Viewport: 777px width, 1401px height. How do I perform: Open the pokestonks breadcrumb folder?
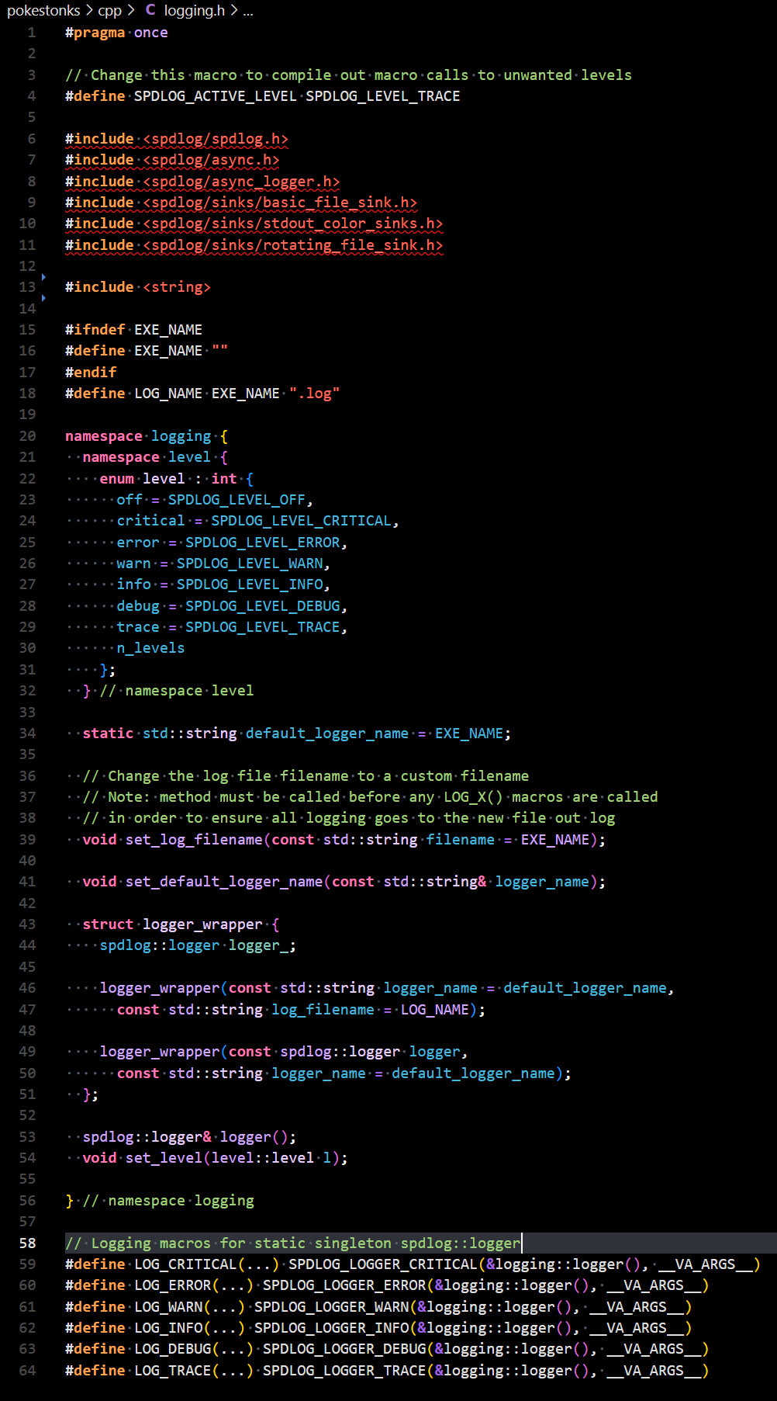[x=43, y=10]
